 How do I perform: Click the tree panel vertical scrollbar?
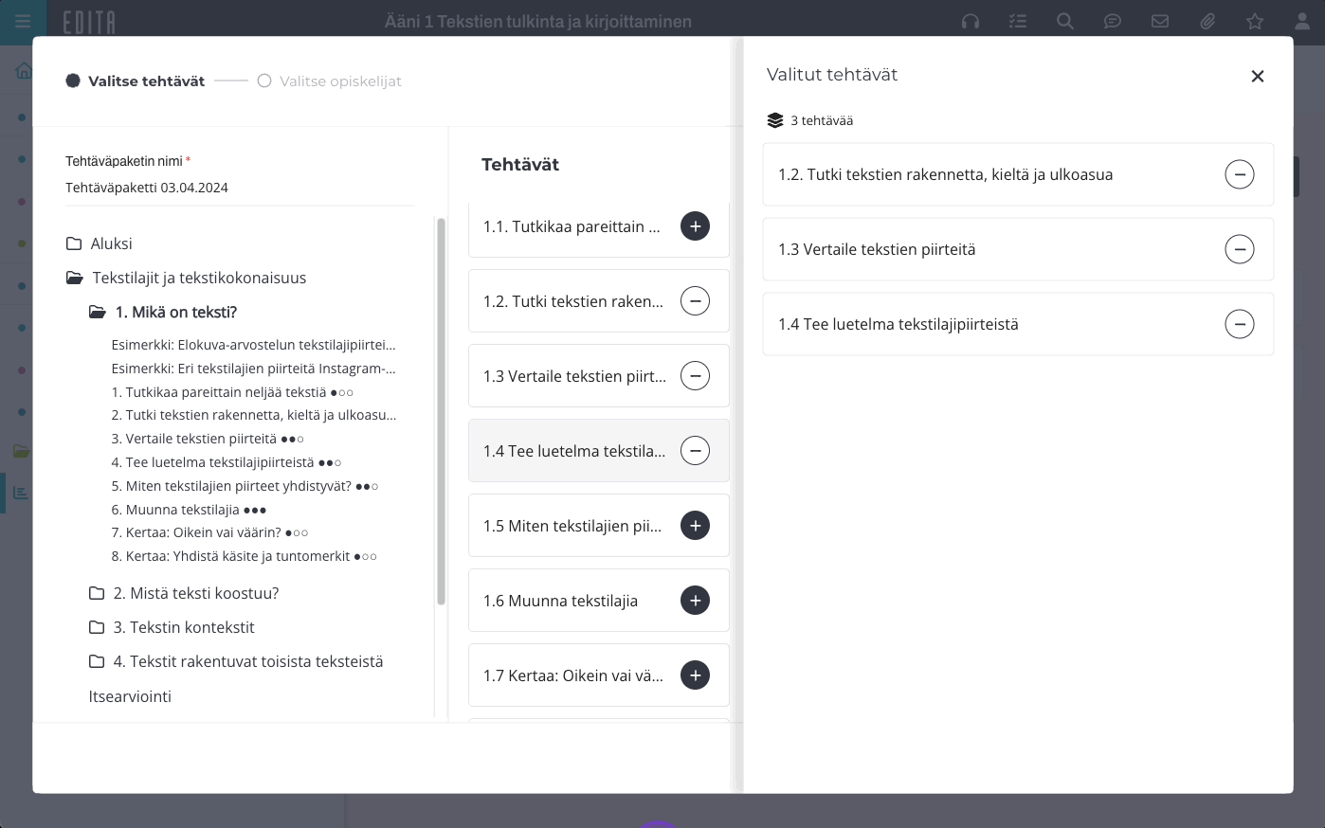[441, 411]
